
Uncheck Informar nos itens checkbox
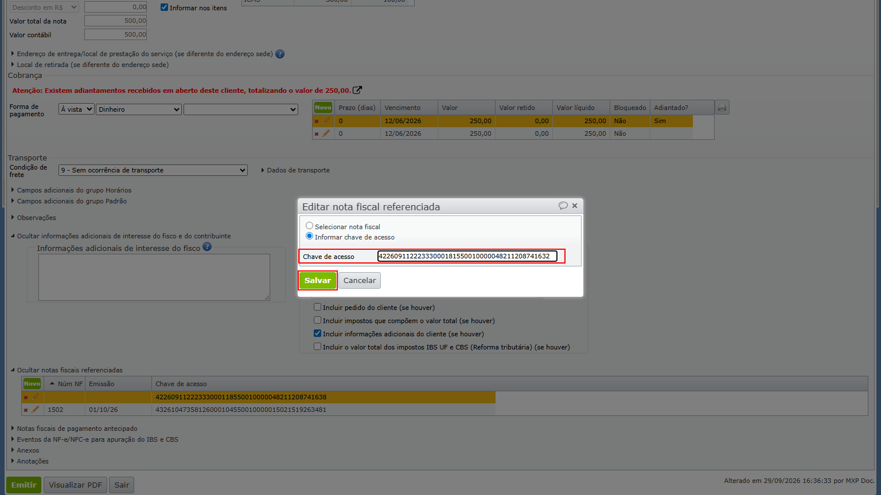(x=165, y=7)
